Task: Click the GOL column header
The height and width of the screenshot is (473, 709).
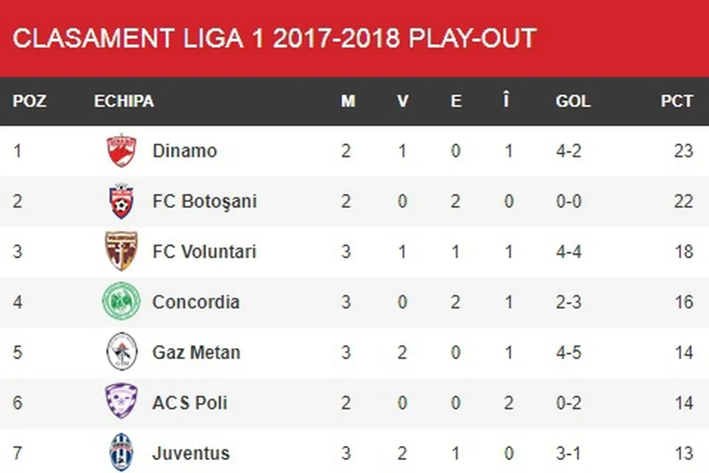Action: pyautogui.click(x=573, y=101)
